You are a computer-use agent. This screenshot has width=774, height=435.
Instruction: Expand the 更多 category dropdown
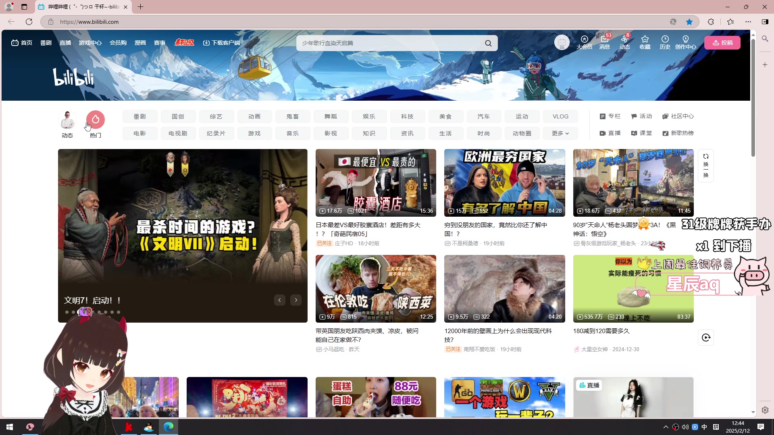(560, 133)
